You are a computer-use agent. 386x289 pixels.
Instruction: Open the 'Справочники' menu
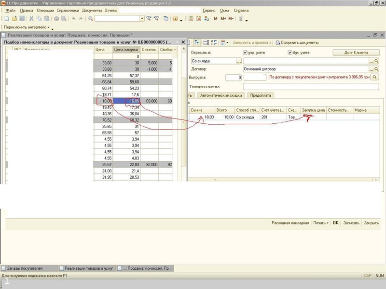68,10
